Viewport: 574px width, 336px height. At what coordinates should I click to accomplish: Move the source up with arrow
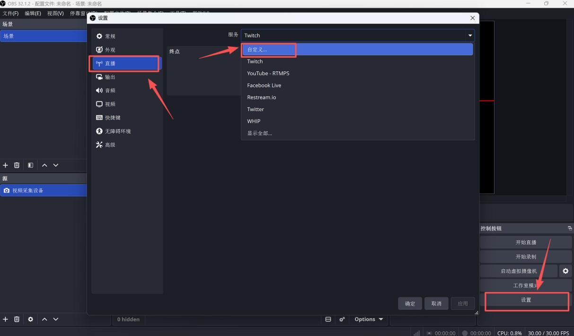[x=44, y=319]
